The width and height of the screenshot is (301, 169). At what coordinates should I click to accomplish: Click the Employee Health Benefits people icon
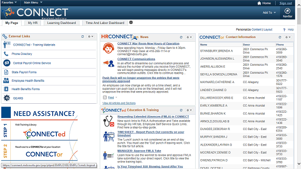[x=6, y=80]
